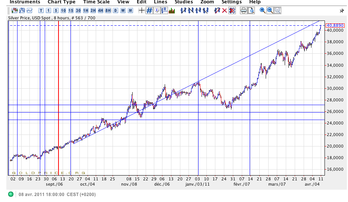348x202 pixels.
Task: Click Silver Price, USD Spot title
Action: [29, 18]
